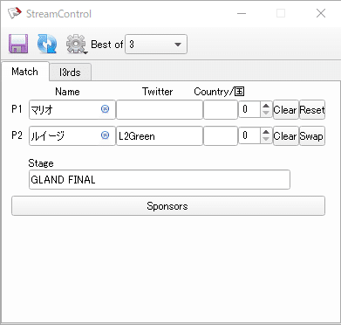341x325 pixels.
Task: Click the blue reload arrows icon
Action: (x=47, y=44)
